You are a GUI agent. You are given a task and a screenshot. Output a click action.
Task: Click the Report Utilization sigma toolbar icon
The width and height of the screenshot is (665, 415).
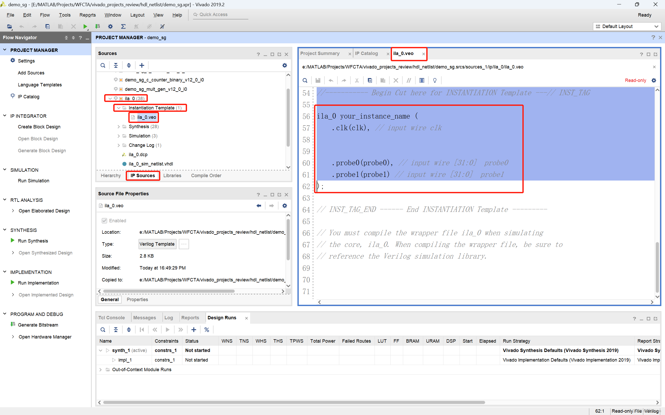click(123, 26)
